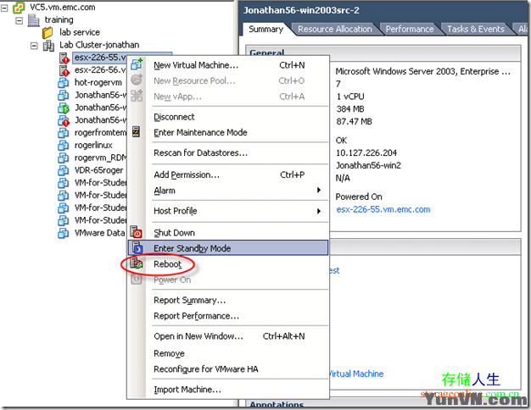531x410 pixels.
Task: Open the Tasks & Events tab
Action: coord(476,29)
